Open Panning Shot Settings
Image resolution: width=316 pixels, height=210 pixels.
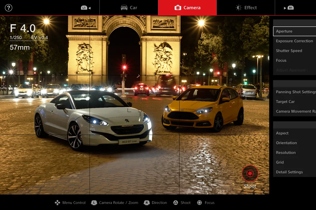pyautogui.click(x=295, y=92)
